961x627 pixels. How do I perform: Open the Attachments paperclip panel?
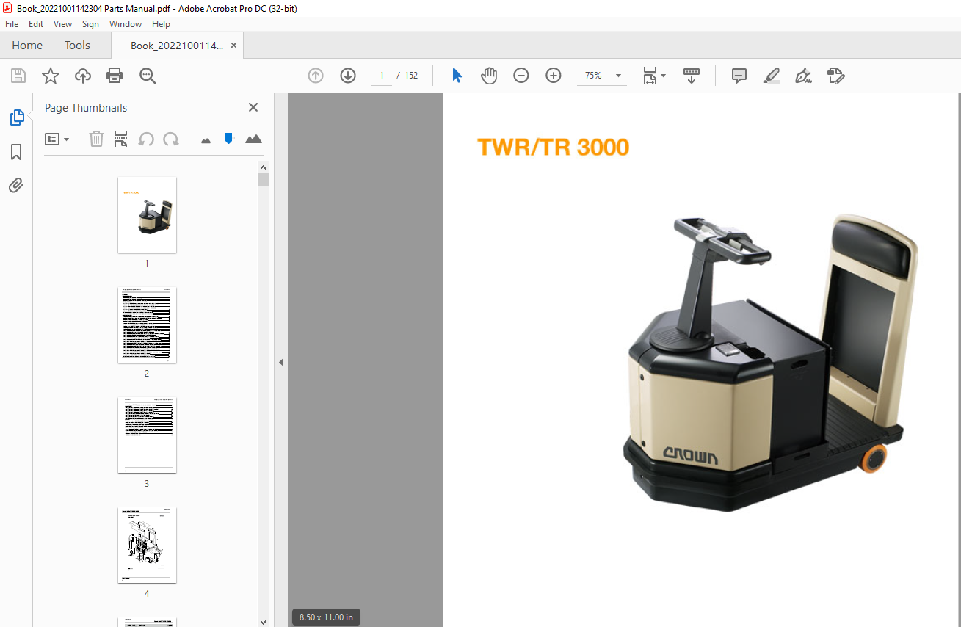click(x=16, y=185)
